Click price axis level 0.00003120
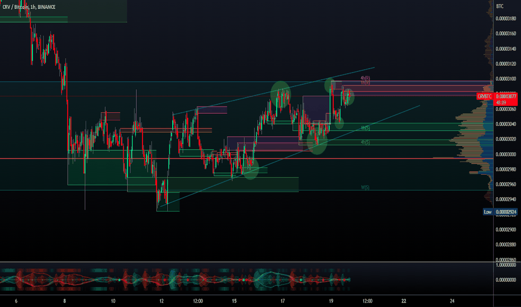Screen dimensions: 521x307 point(506,64)
